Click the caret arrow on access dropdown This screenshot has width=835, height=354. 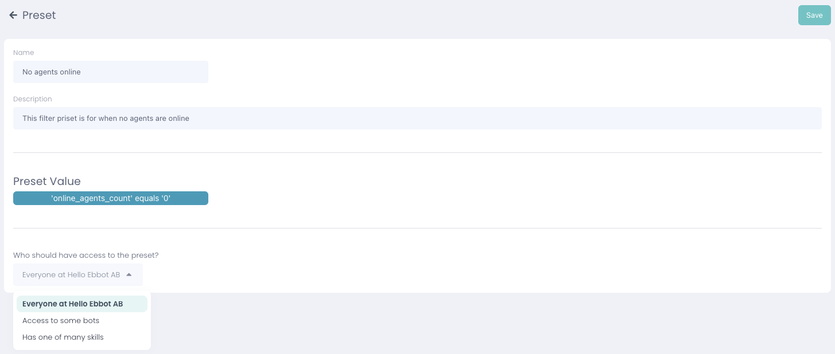coord(129,275)
